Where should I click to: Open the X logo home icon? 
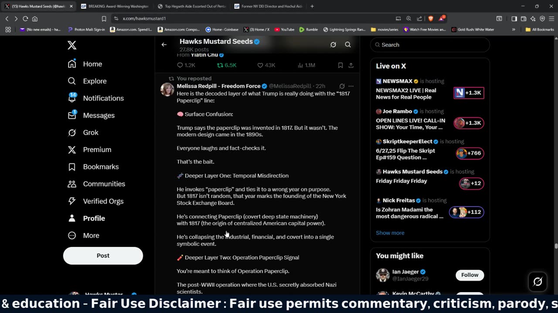coord(72,45)
